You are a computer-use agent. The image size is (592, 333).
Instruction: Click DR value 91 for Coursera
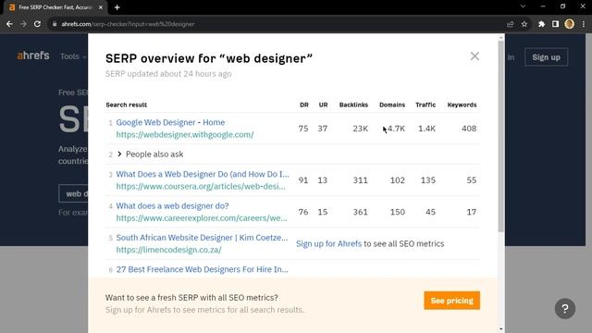click(303, 180)
